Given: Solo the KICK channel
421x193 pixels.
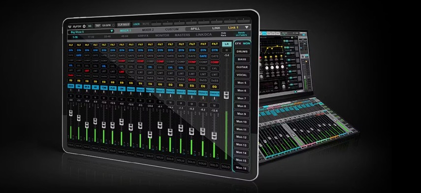Looking at the screenshot, I should pyautogui.click(x=70, y=144).
